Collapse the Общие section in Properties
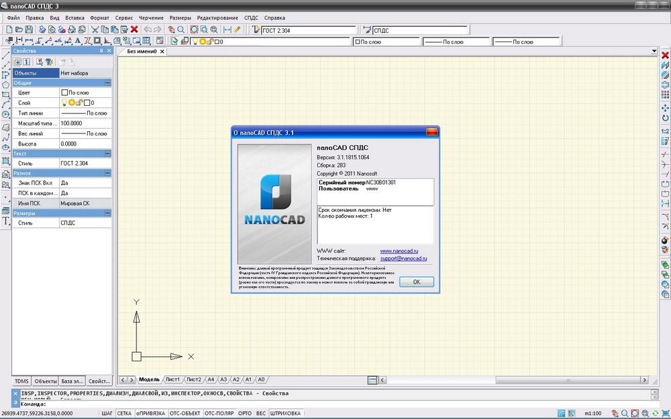This screenshot has height=419, width=671. 107,83
